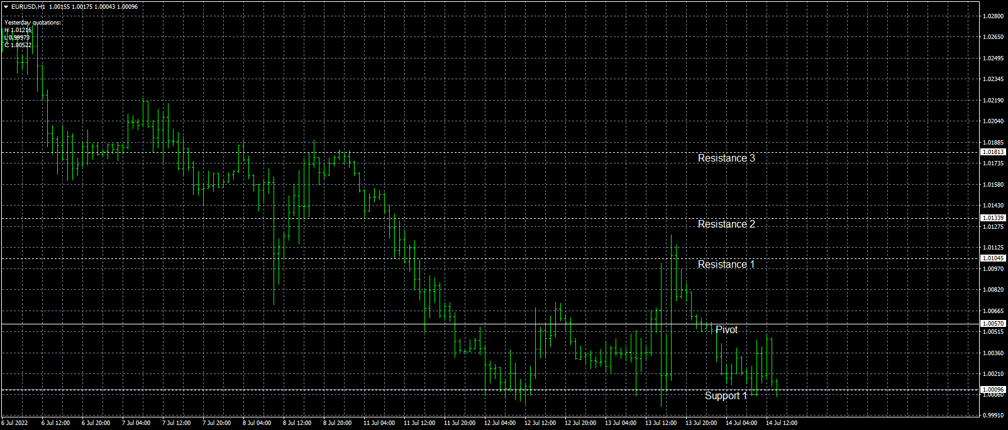
Task: Select the Resistance 2 label
Action: pyautogui.click(x=726, y=224)
